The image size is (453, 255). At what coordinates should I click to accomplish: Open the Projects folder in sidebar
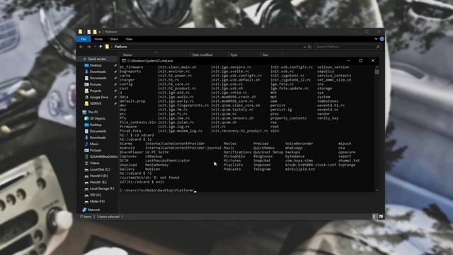[96, 91]
